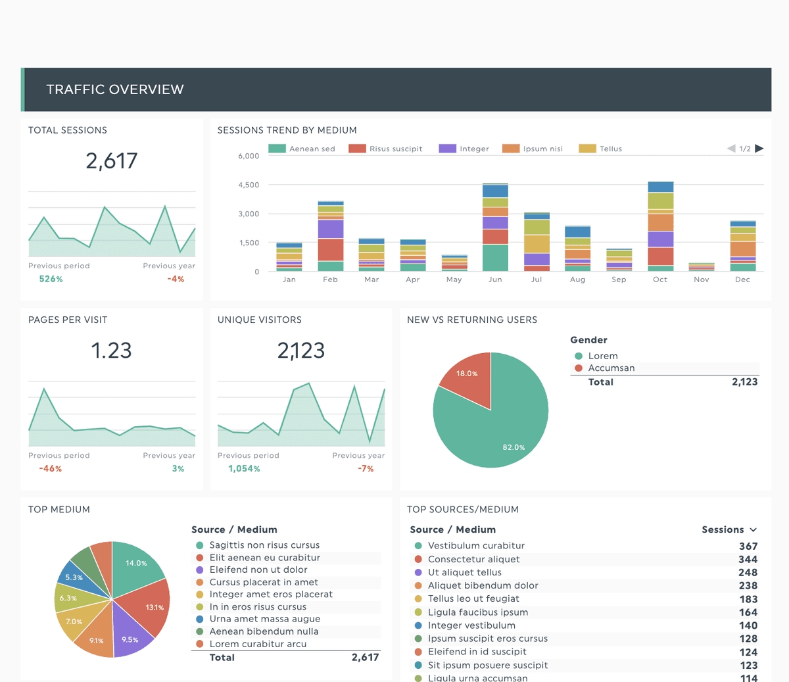Go to previous legend page arrow
This screenshot has width=789, height=682.
pos(731,149)
